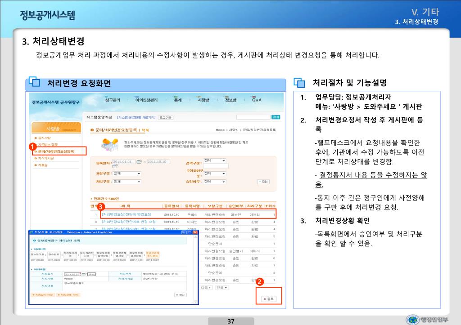Click the 다음 pagination button
Screen dimensions: 461x325
pos(206,288)
